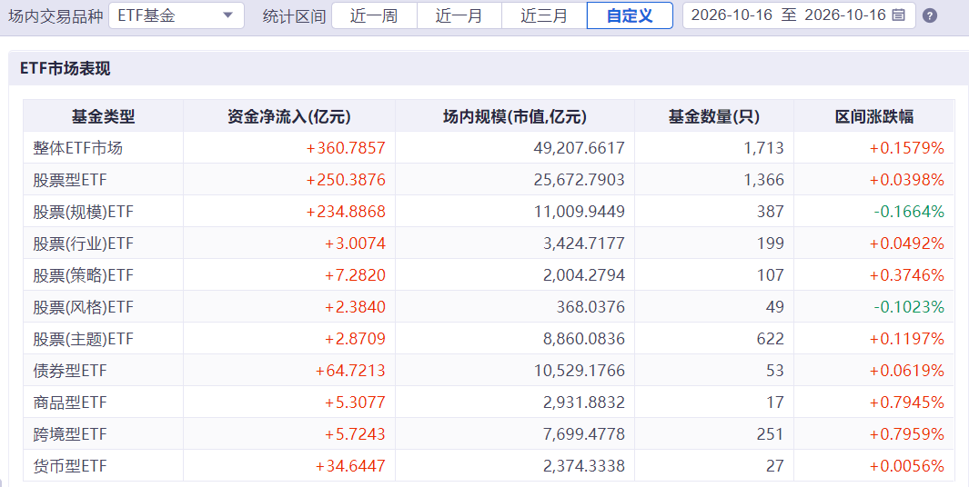Click the 10,529.1766 market size value
The image size is (969, 487).
click(579, 371)
